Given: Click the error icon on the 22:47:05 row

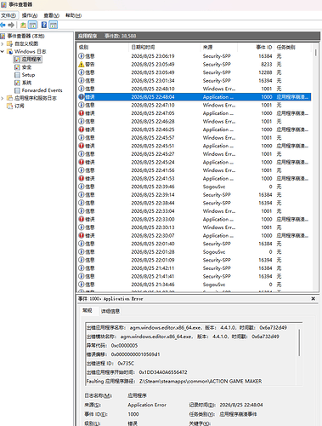Looking at the screenshot, I should click(82, 113).
